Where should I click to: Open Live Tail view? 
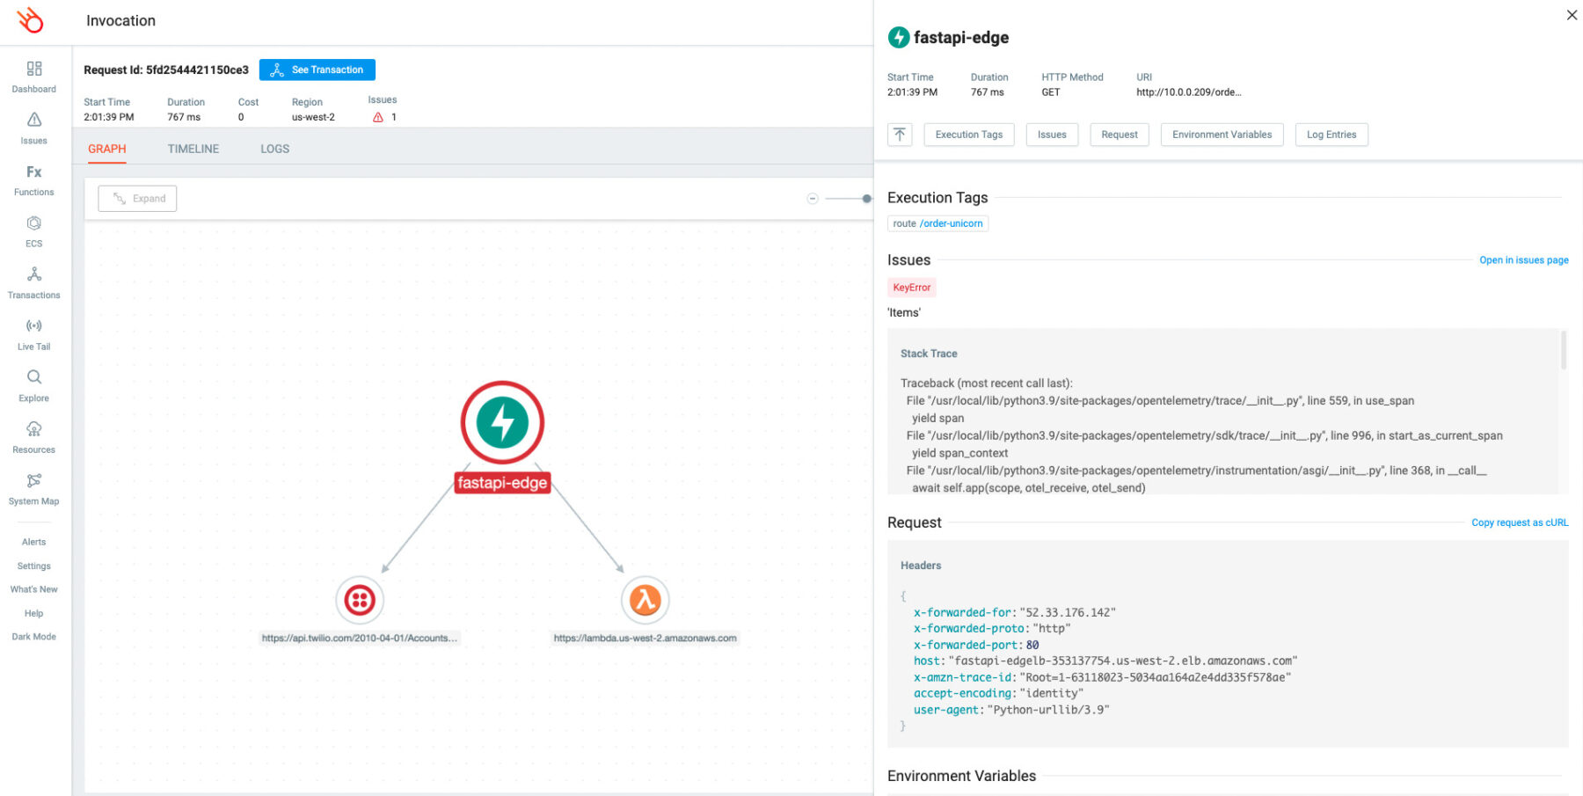pyautogui.click(x=33, y=333)
